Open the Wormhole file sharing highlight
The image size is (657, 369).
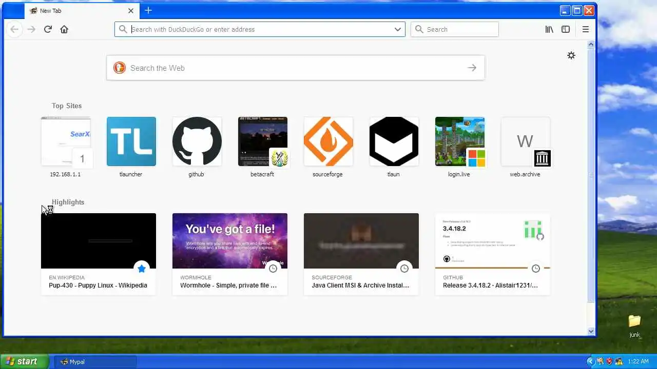pyautogui.click(x=230, y=254)
